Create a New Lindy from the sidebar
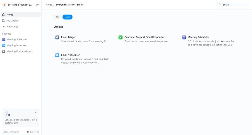Viewport: 252px width, 135px height. tap(21, 26)
